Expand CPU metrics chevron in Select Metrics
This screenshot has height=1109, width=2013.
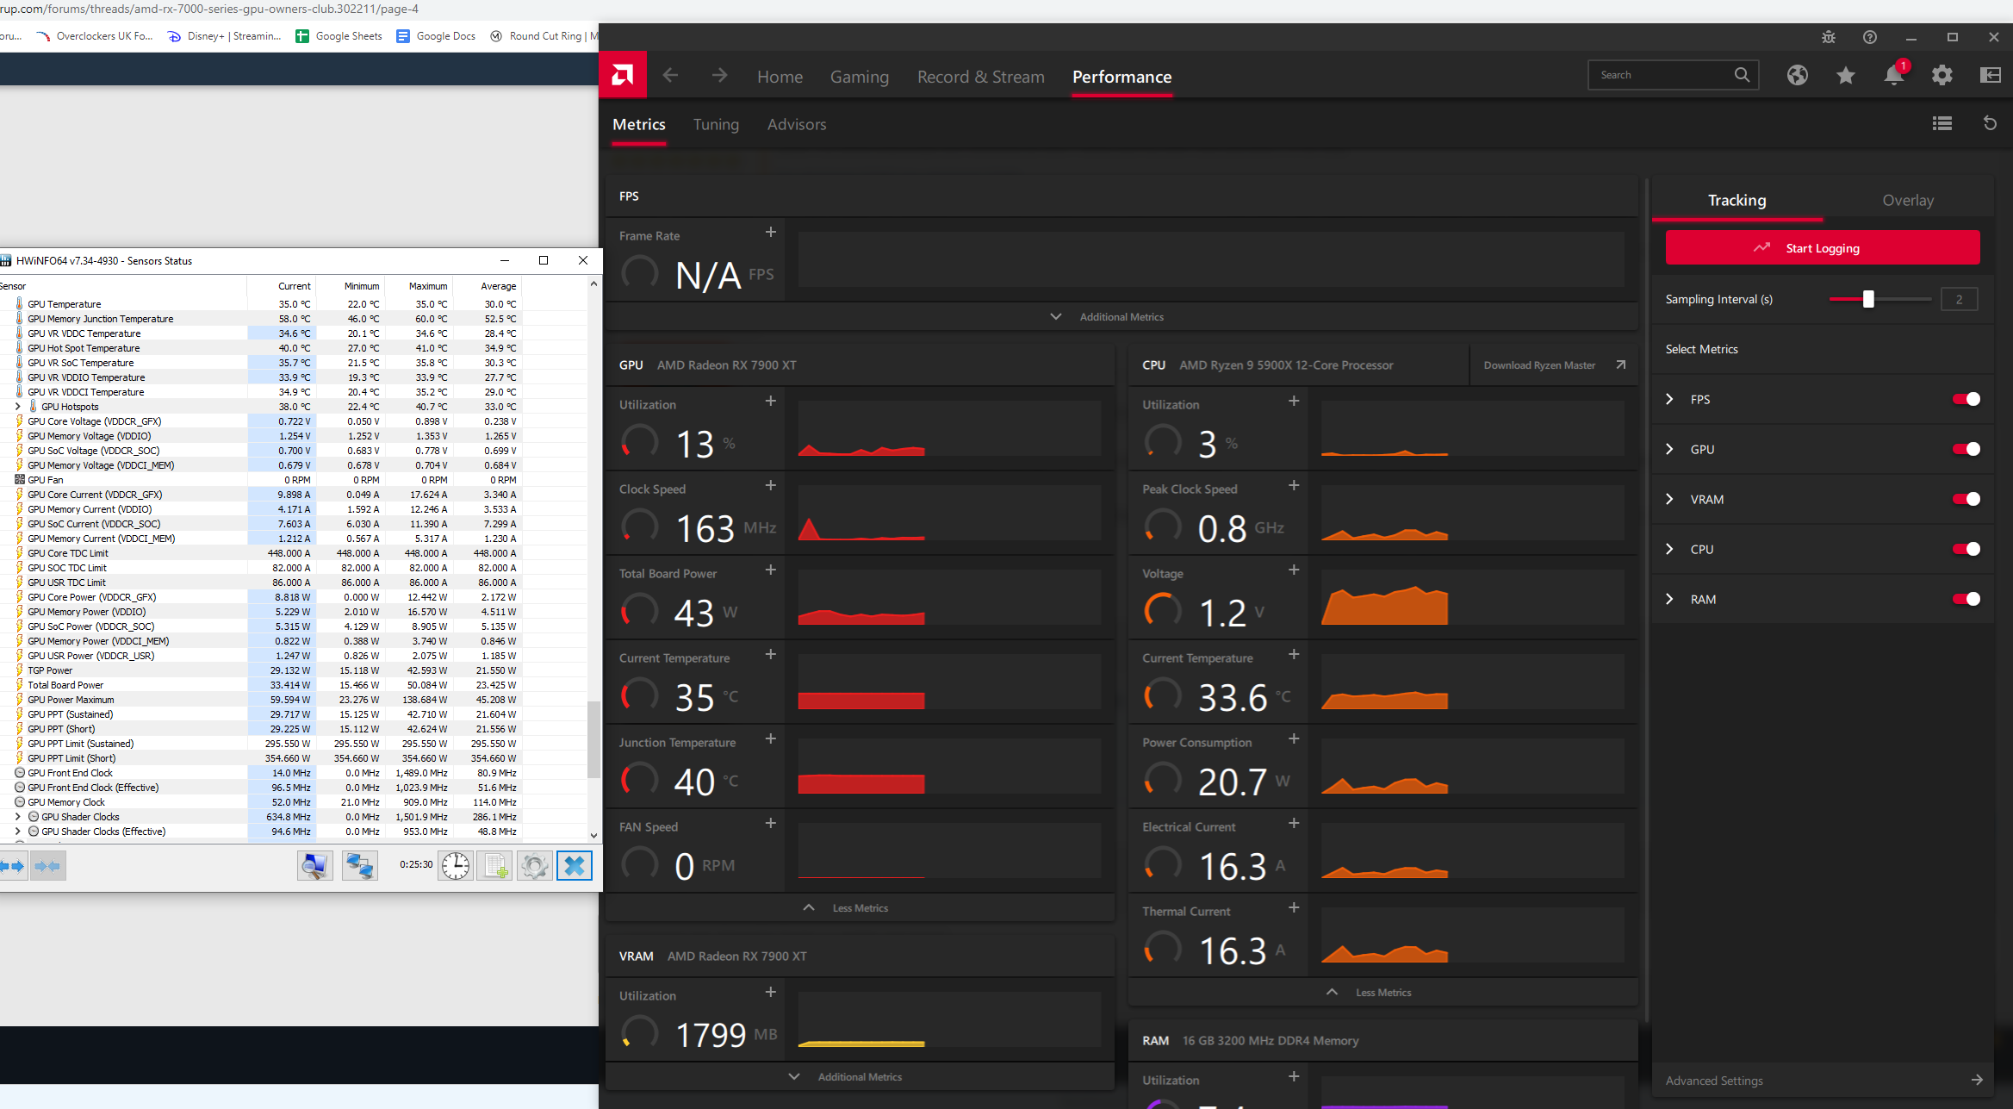tap(1670, 549)
